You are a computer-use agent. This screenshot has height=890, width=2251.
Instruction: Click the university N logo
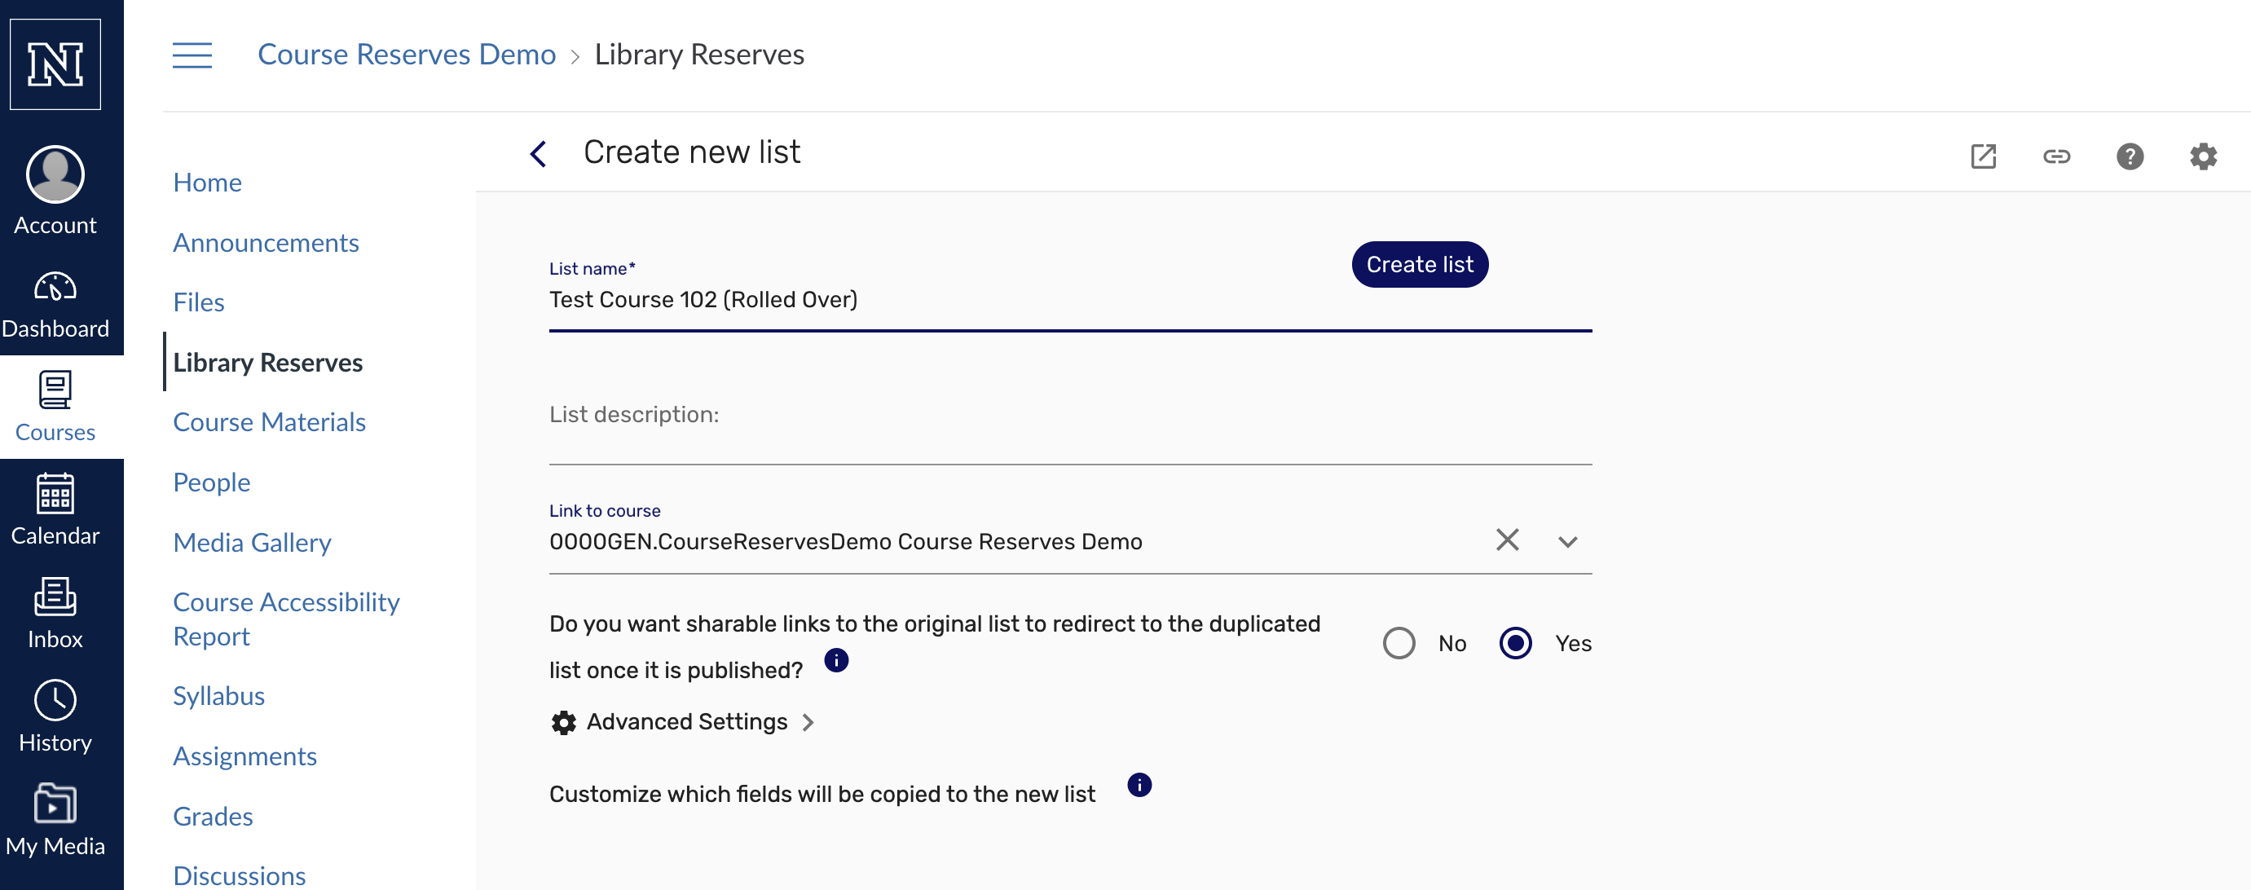55,64
